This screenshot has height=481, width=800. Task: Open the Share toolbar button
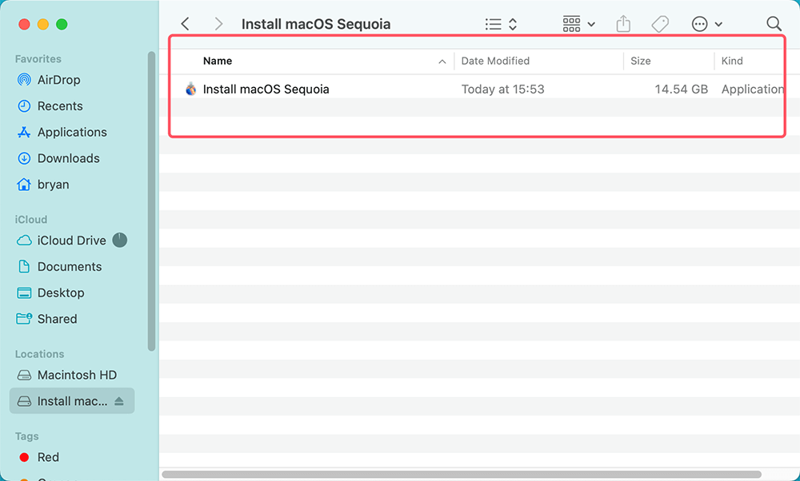pyautogui.click(x=623, y=24)
